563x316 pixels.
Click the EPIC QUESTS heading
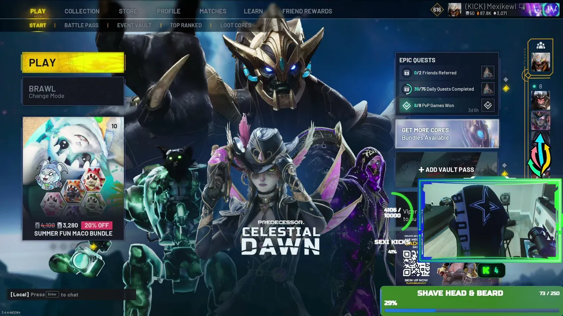coord(417,60)
